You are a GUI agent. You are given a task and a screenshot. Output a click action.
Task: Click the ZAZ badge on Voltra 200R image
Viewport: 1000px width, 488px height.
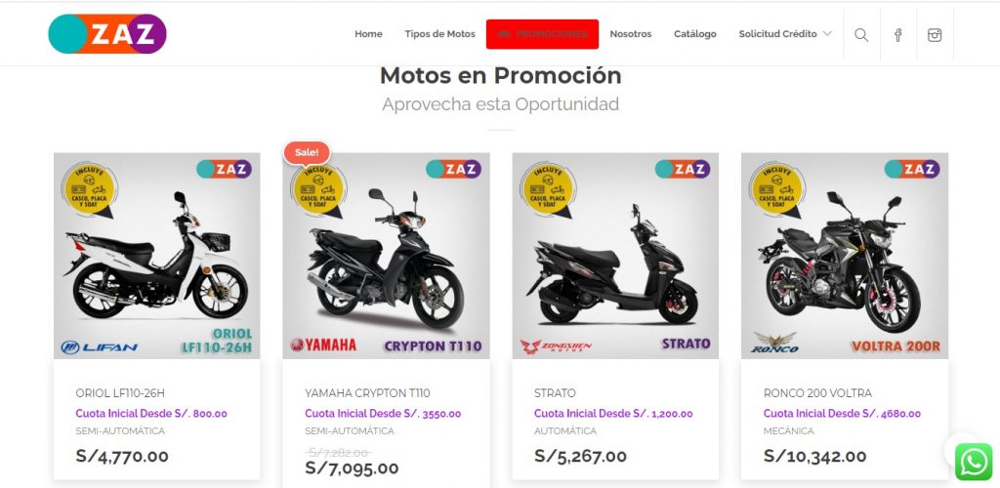(912, 169)
